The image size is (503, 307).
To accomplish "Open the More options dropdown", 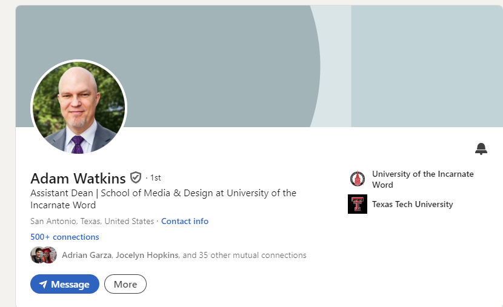I will pos(125,284).
